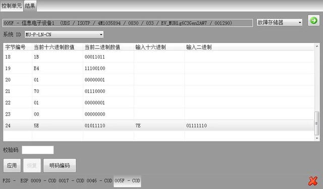Select byte row 21

tap(159, 91)
